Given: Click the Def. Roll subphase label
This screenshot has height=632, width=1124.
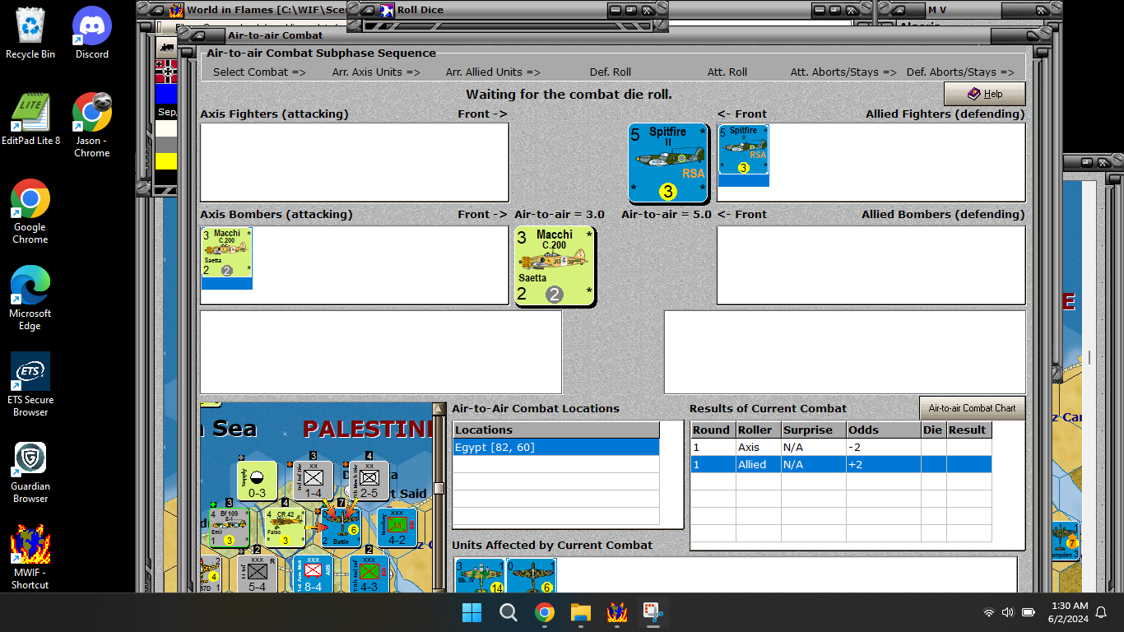Looking at the screenshot, I should click(x=611, y=72).
